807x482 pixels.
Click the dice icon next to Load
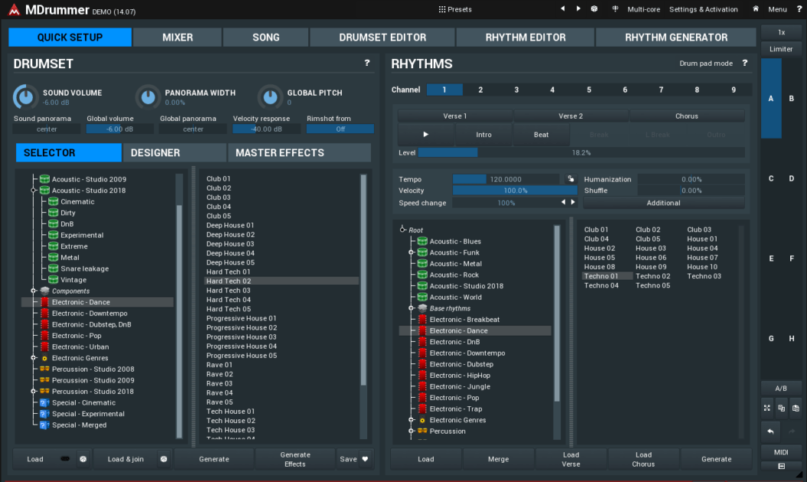coord(83,459)
